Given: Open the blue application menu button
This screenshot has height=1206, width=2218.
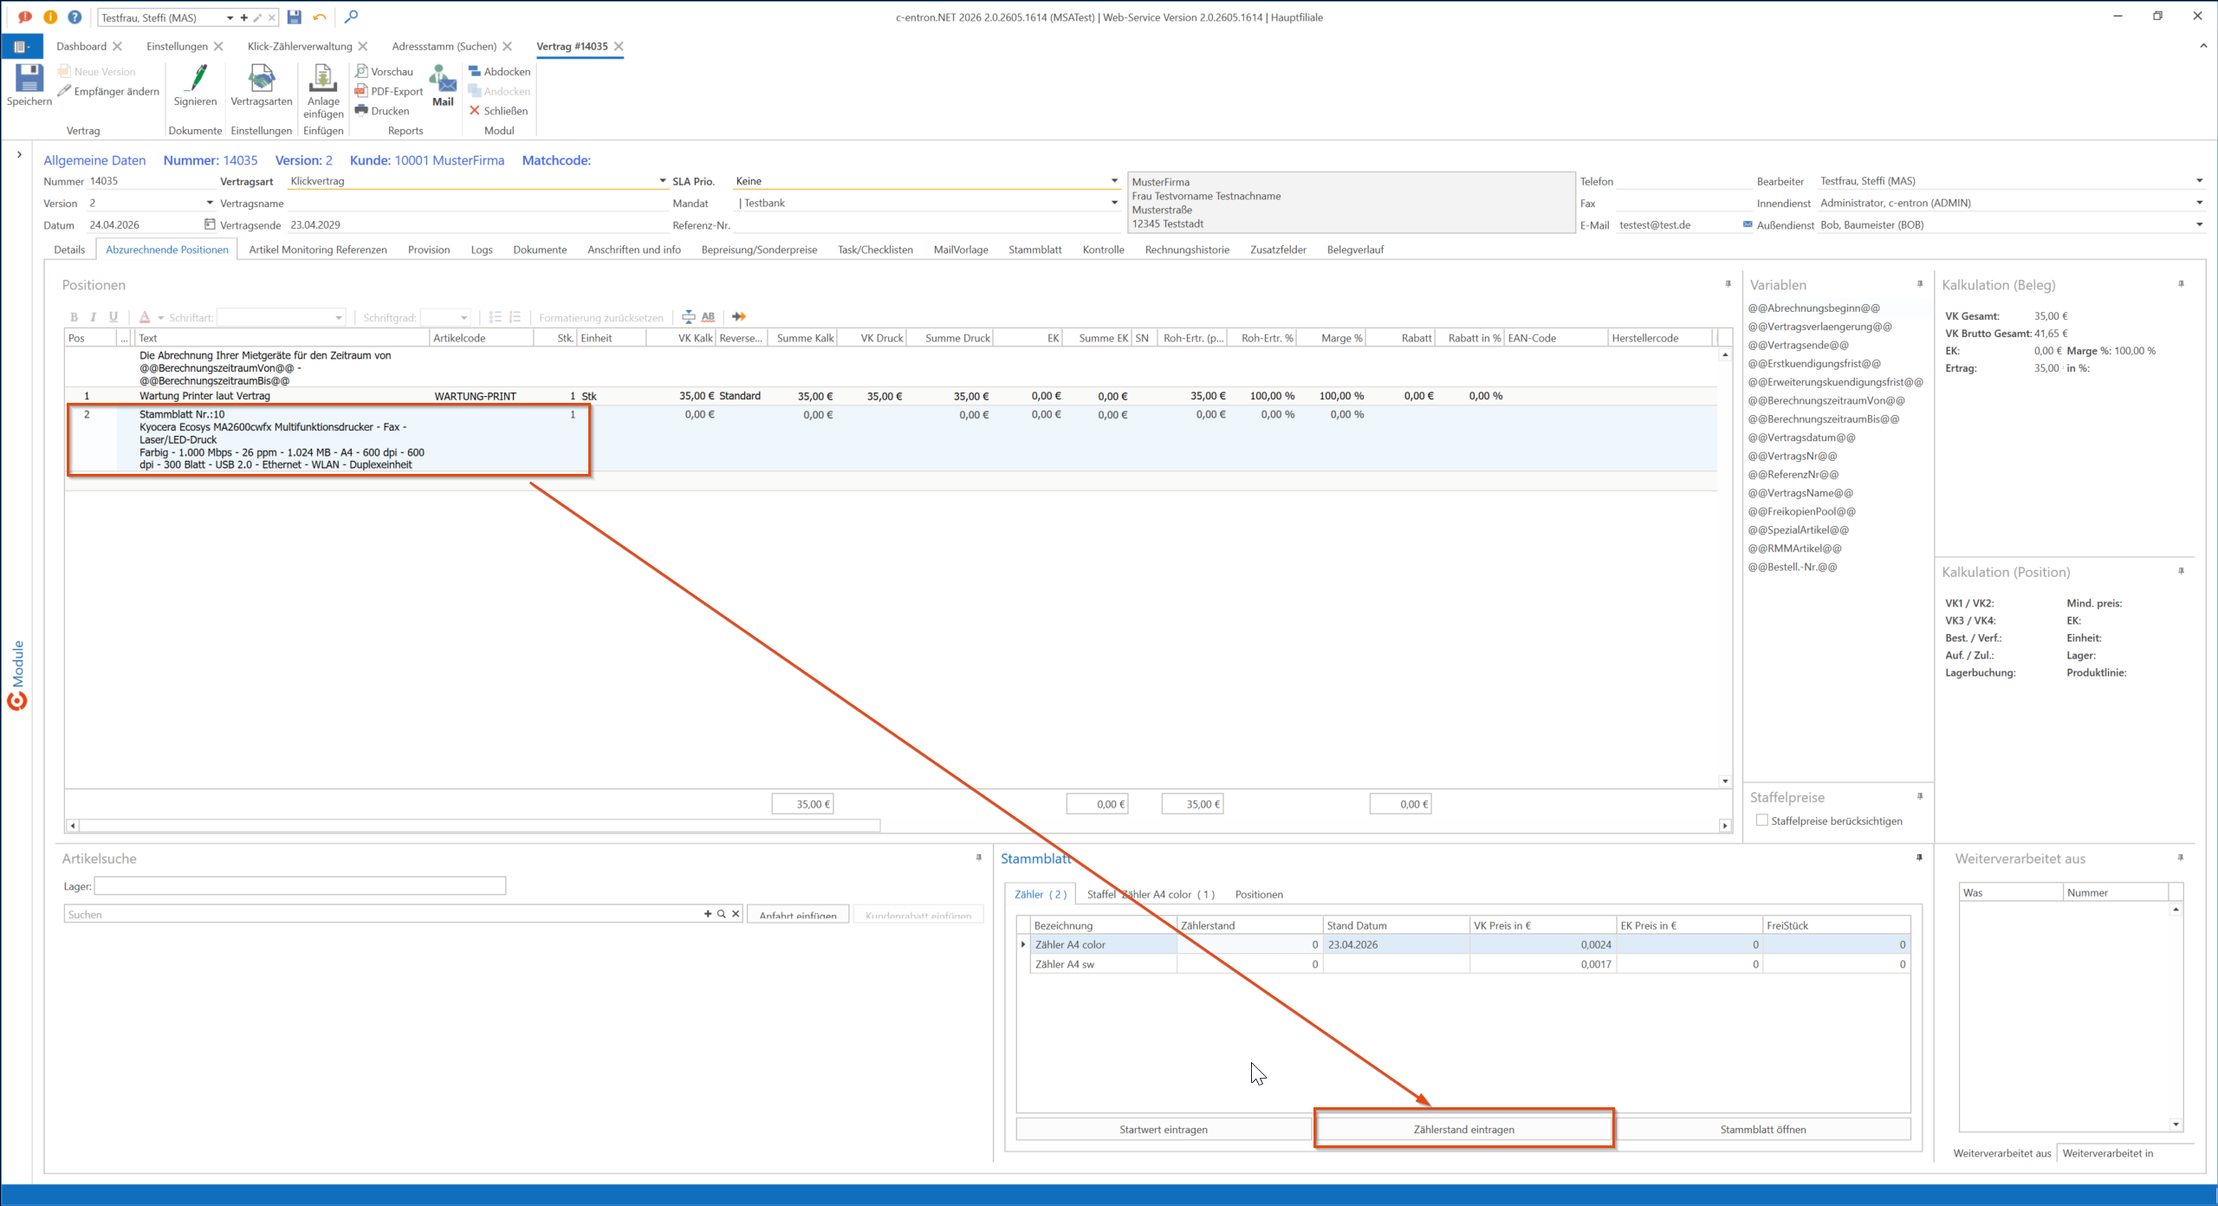Looking at the screenshot, I should pyautogui.click(x=22, y=47).
